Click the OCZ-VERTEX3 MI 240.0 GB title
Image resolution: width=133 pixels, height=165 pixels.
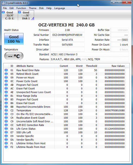[66, 25]
